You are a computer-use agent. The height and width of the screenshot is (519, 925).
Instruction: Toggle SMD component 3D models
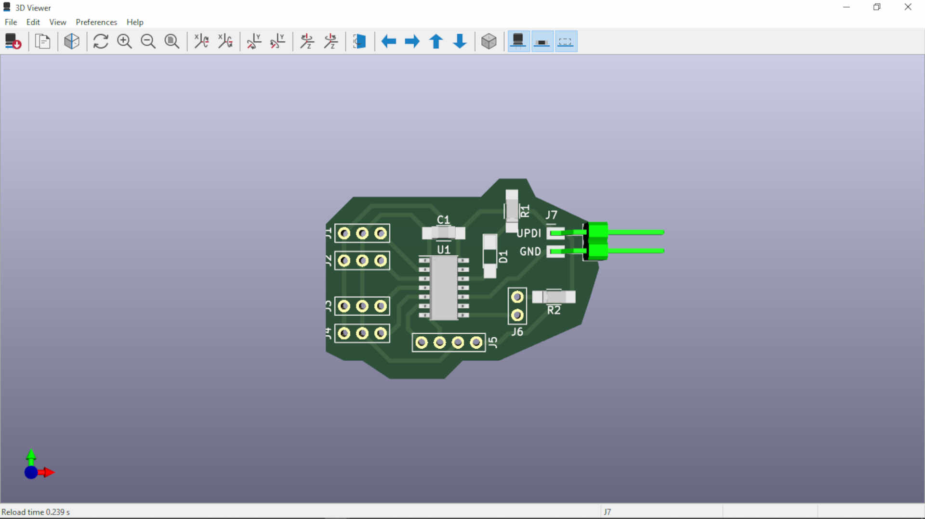click(x=542, y=41)
